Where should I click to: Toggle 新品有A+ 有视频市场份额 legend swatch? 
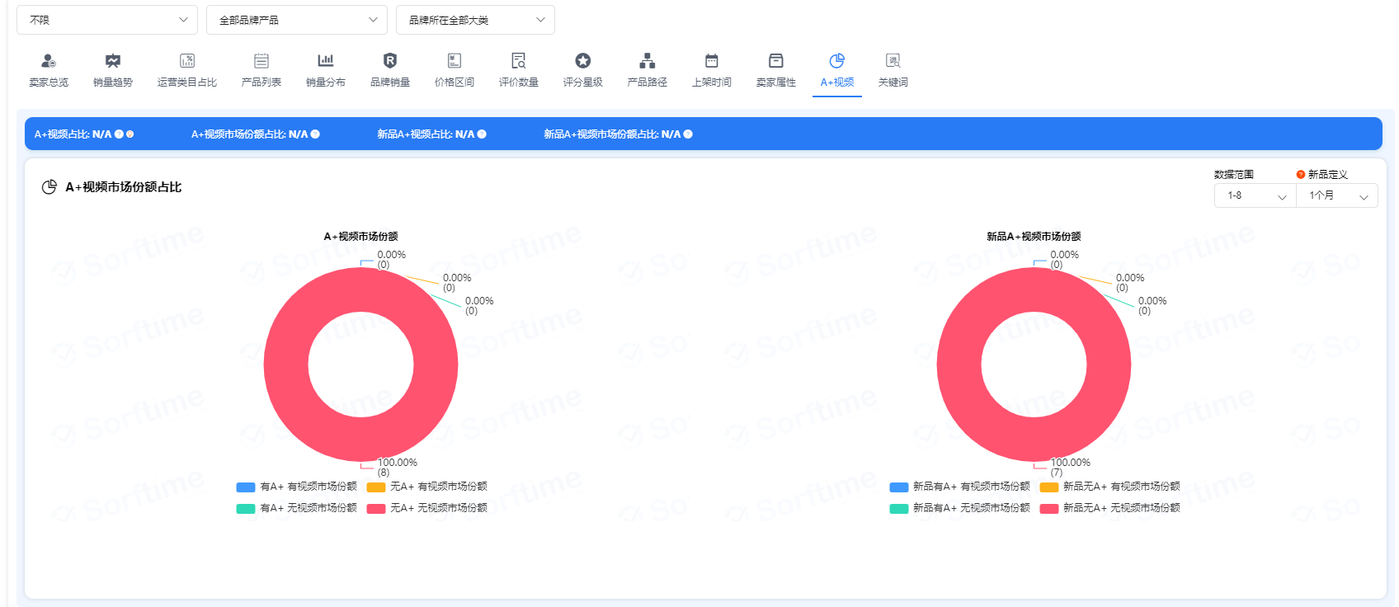[899, 487]
